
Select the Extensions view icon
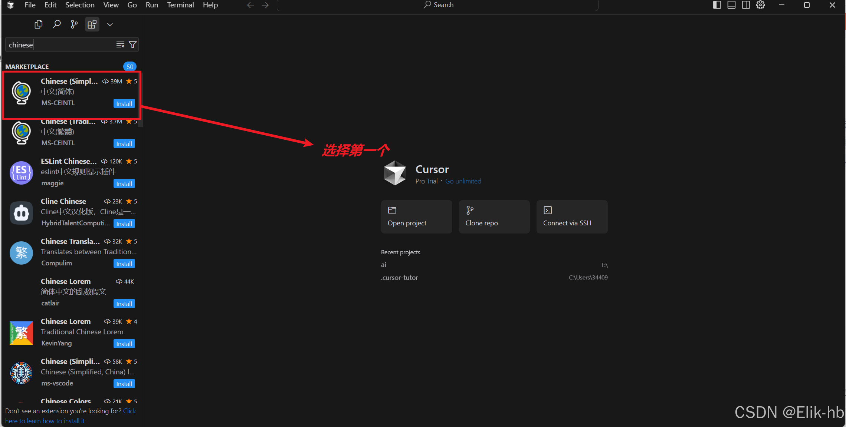tap(92, 24)
